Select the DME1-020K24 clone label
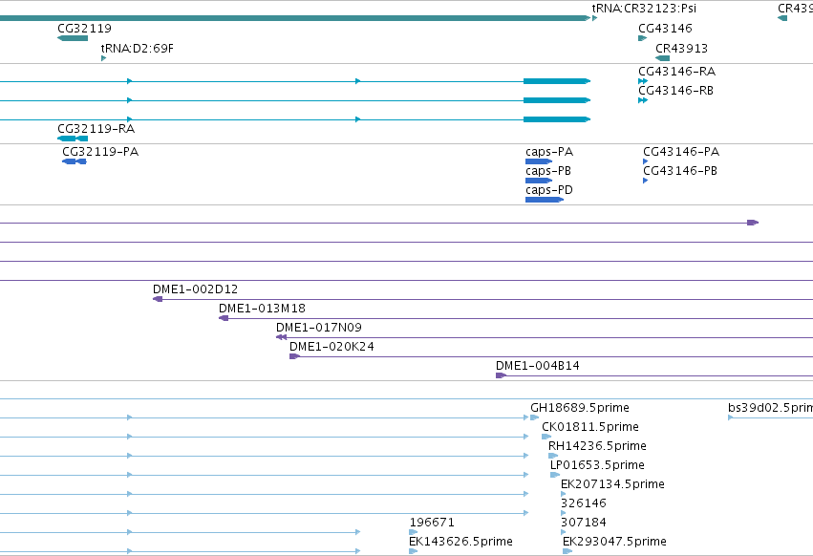 point(332,347)
